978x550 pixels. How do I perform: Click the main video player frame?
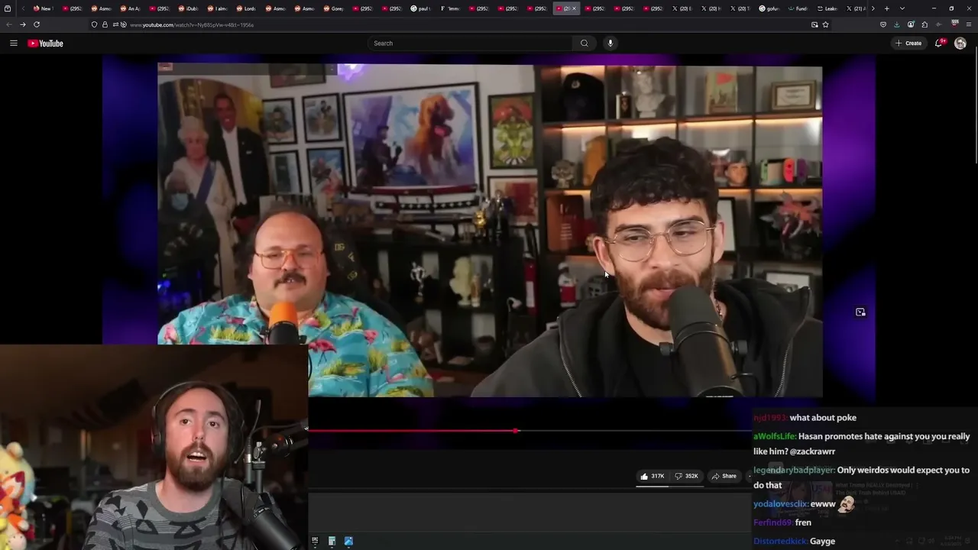pyautogui.click(x=490, y=231)
